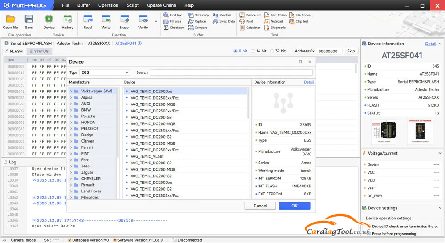Select VAG_TEMIC_VL381 in device list

pos(147,156)
